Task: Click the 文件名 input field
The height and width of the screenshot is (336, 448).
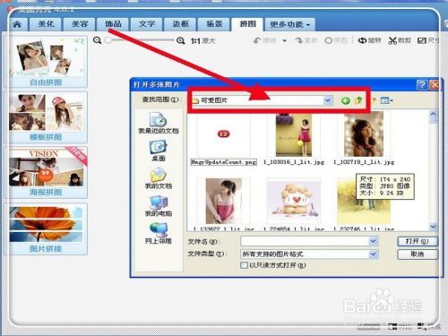Action: pos(306,241)
